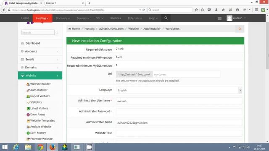This screenshot has width=269, height=151.
Task: Open the Pocket icon in the toolbar
Action: (x=209, y=10)
